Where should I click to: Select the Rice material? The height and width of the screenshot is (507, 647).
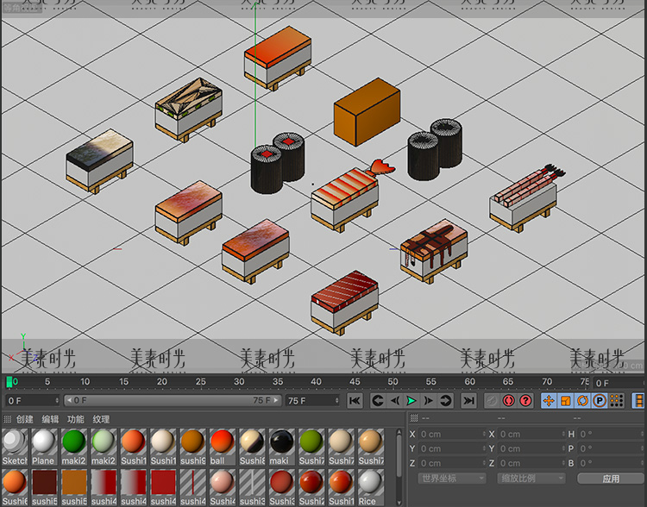tap(371, 487)
